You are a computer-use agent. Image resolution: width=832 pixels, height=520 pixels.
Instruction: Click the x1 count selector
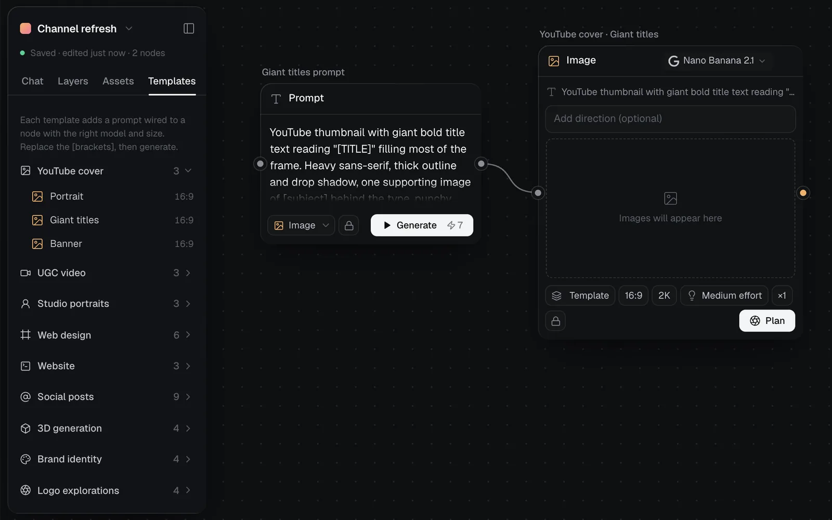pos(782,295)
